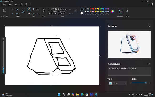The width and height of the screenshot is (155, 97).
Task: Pick the purple color swatch
Action: pos(108,9)
